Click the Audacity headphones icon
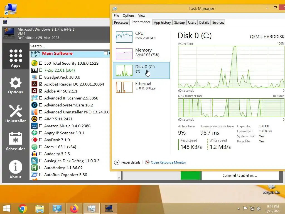This screenshot has width=285, height=214. tap(34, 154)
